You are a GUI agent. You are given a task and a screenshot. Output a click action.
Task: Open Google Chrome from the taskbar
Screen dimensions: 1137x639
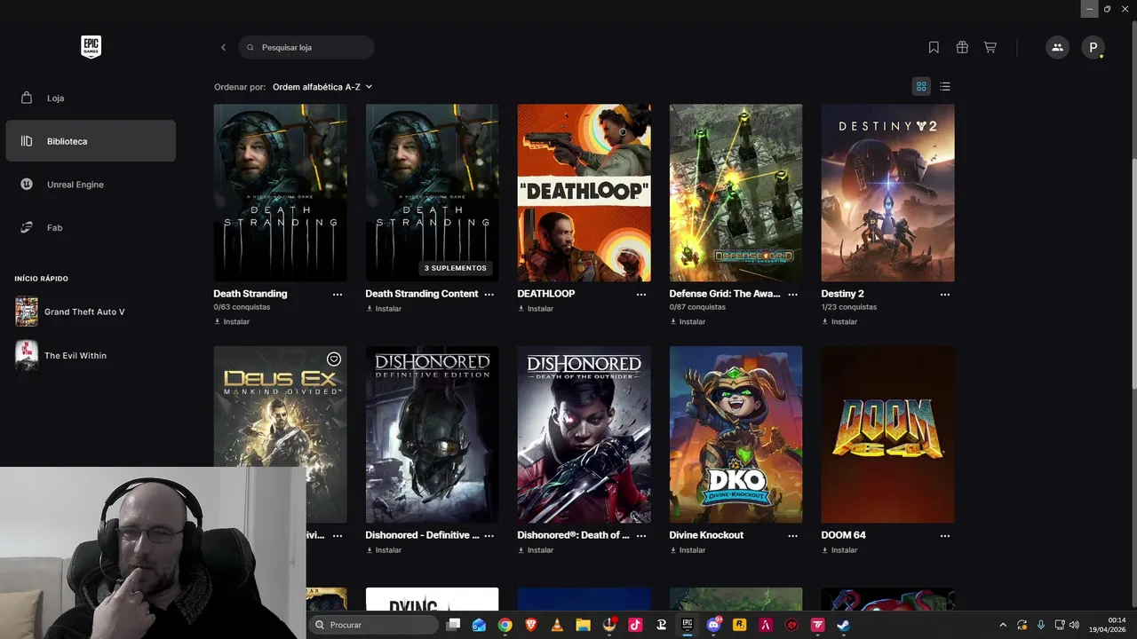pos(505,625)
